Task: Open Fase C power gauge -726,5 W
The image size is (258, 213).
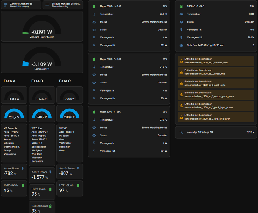Action: (70, 95)
